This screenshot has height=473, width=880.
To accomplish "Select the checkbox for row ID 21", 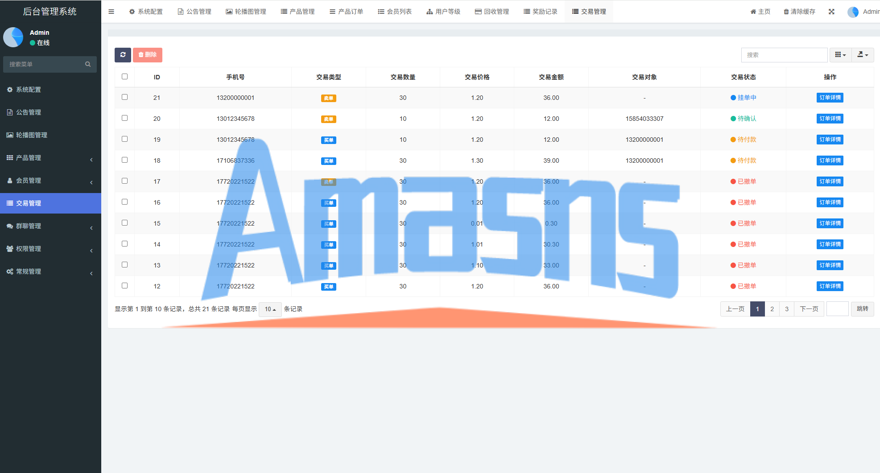I will coord(124,97).
